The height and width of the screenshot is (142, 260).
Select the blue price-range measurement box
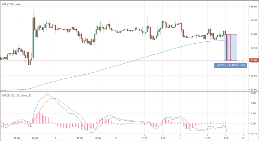tap(230, 47)
